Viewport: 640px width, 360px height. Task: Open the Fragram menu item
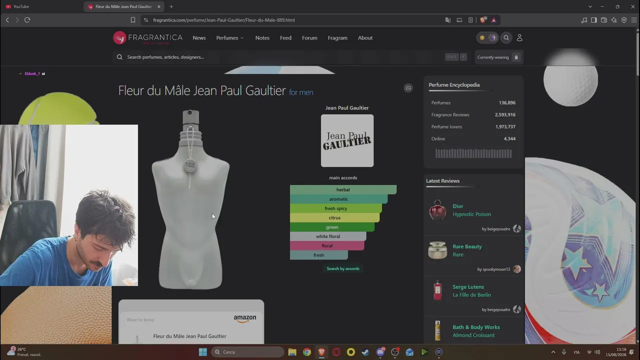[337, 38]
